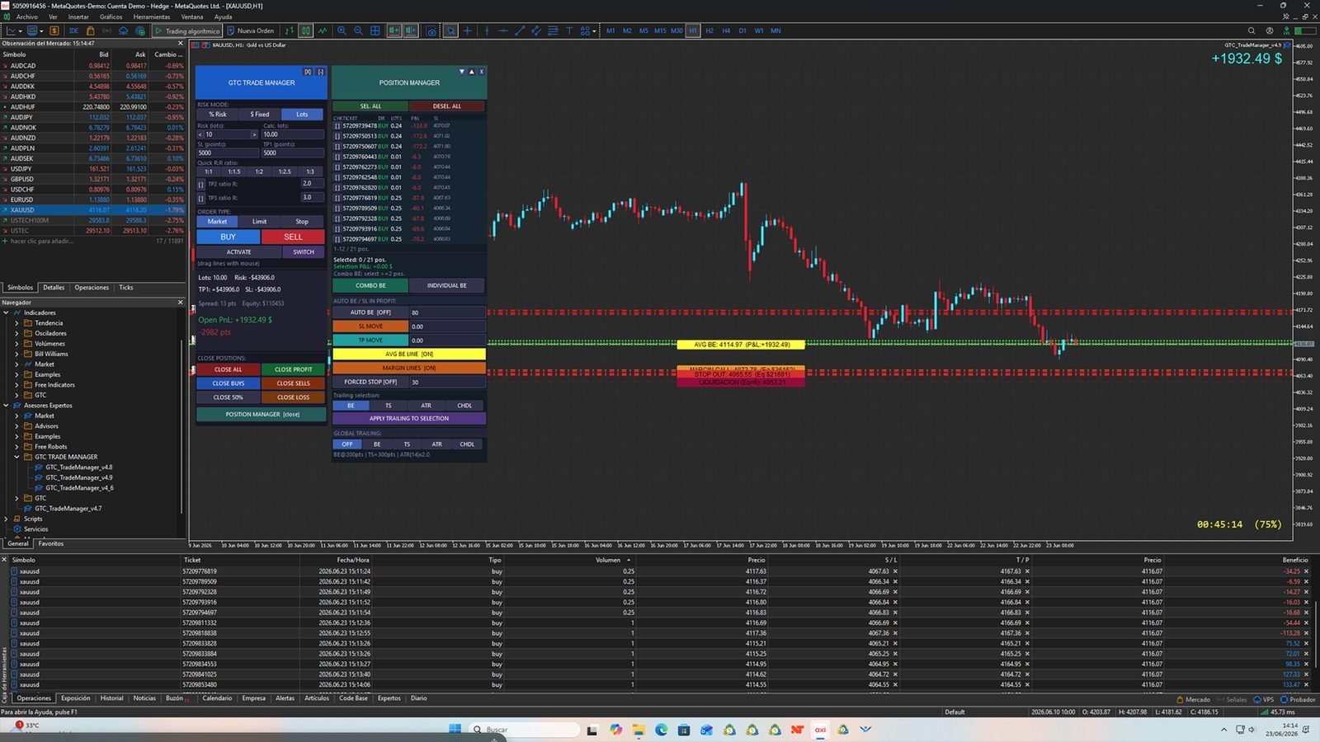Click the CLOSE PROFIT button
Screen dimensions: 1320x742
pos(293,369)
